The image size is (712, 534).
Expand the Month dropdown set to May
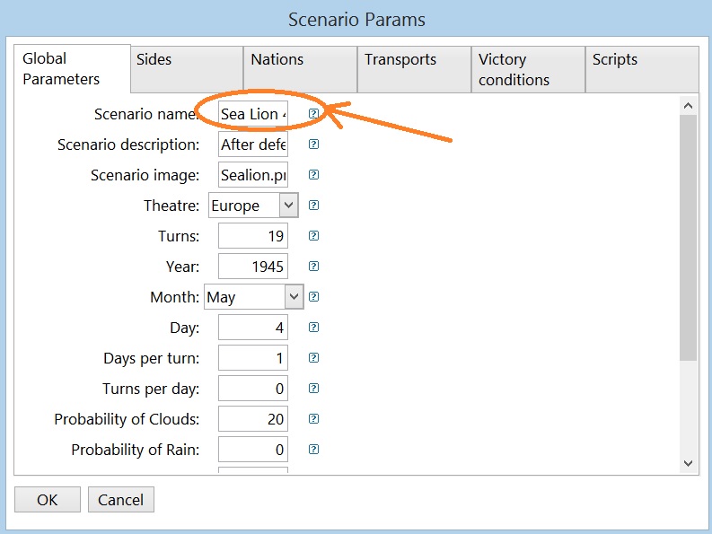coord(294,297)
